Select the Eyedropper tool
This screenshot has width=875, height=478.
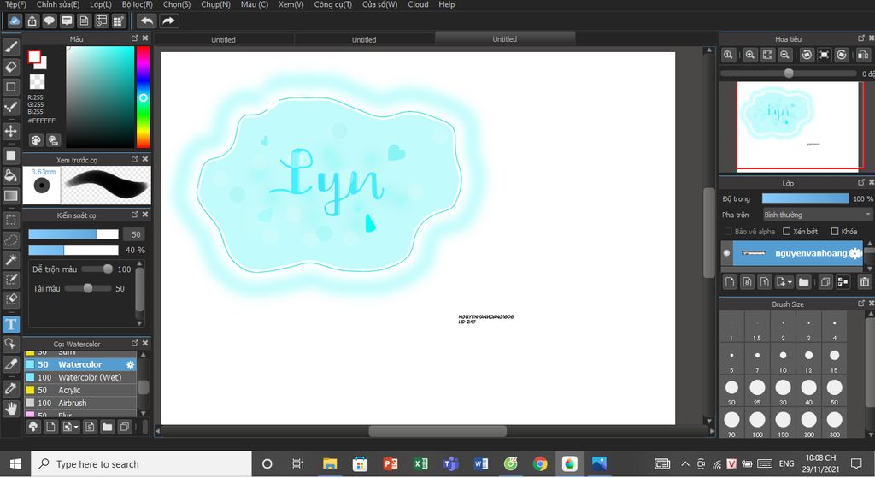10,388
